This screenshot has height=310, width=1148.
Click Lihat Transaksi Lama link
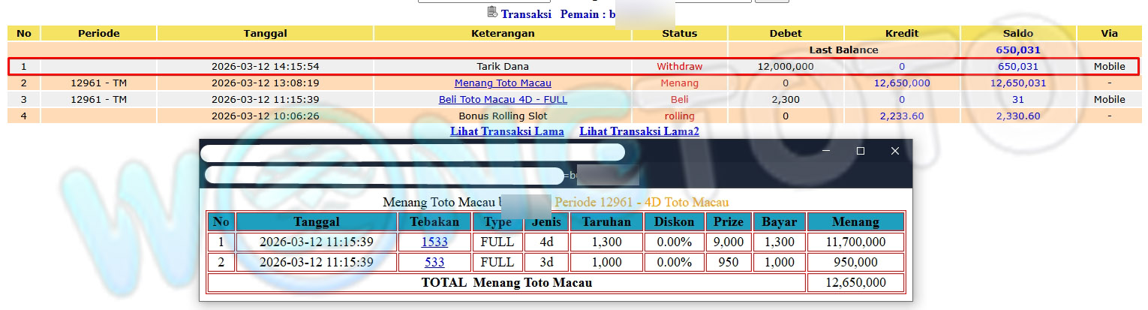pyautogui.click(x=506, y=131)
